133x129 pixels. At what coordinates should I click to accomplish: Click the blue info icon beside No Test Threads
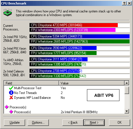pyautogui.click(x=11, y=93)
